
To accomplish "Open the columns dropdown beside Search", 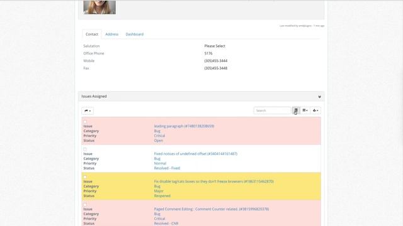I will click(x=305, y=110).
